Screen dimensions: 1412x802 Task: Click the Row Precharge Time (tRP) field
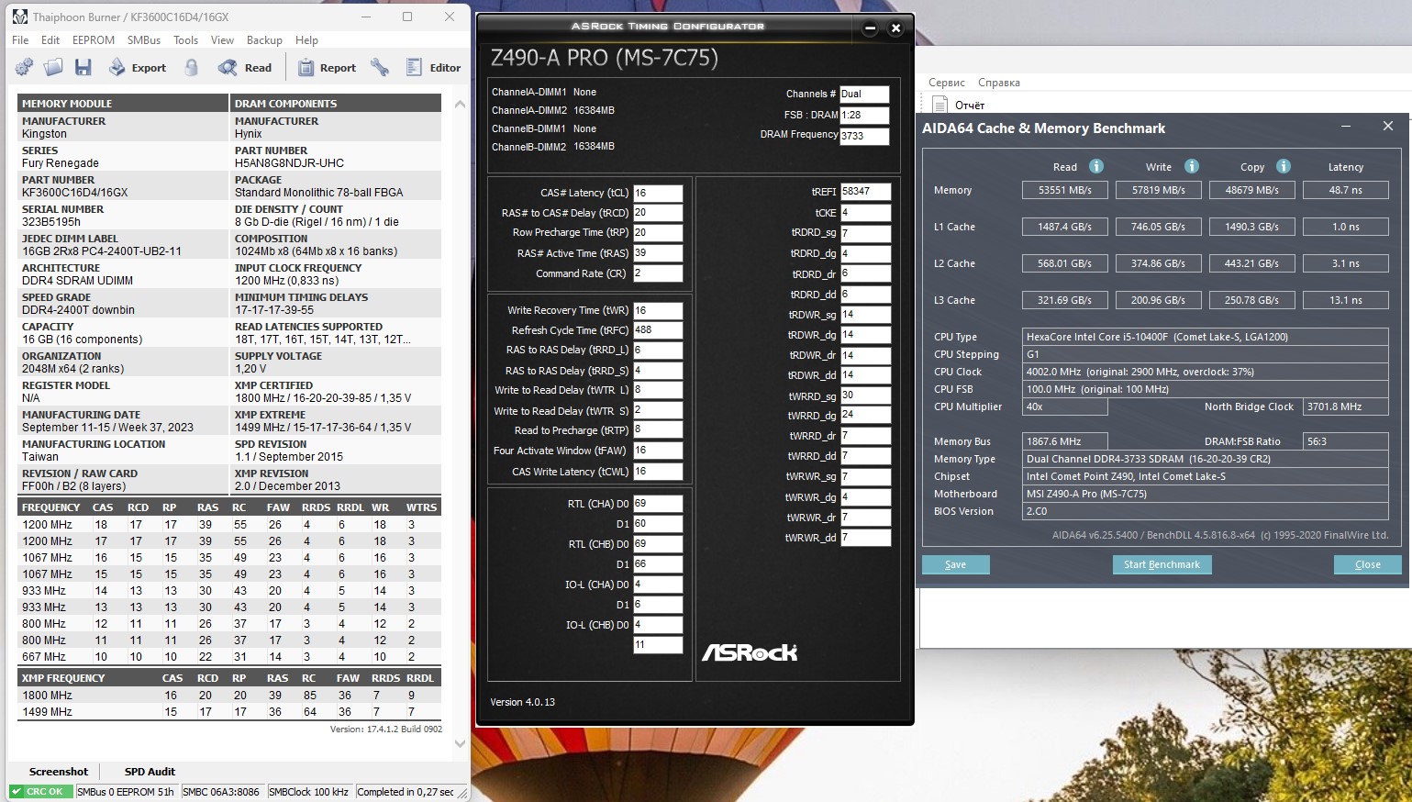point(658,232)
